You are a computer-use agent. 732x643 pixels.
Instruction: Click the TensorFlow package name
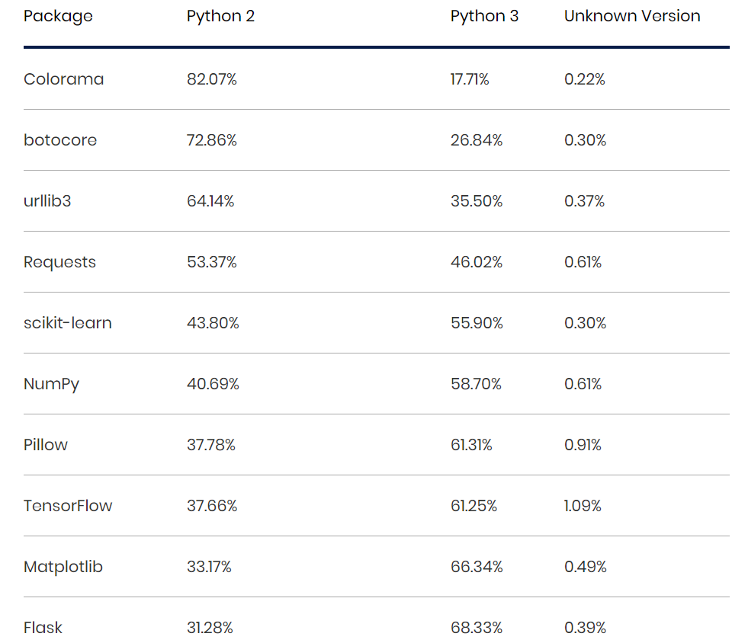click(68, 506)
